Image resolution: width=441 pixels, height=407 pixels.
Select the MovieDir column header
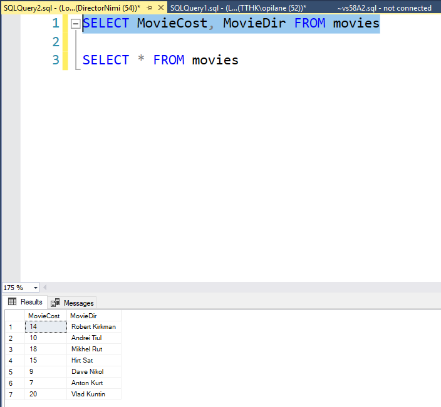[83, 316]
